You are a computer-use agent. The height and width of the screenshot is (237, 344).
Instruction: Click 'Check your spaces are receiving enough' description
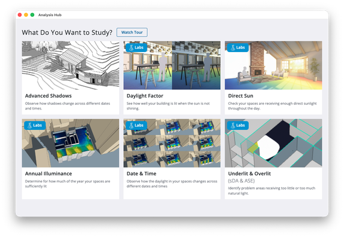coord(272,106)
